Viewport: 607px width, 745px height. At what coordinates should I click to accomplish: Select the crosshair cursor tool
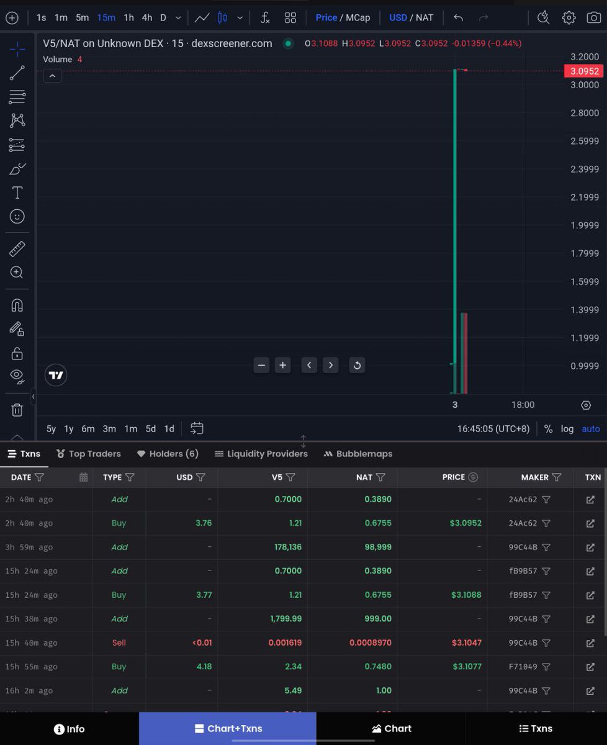pos(17,49)
